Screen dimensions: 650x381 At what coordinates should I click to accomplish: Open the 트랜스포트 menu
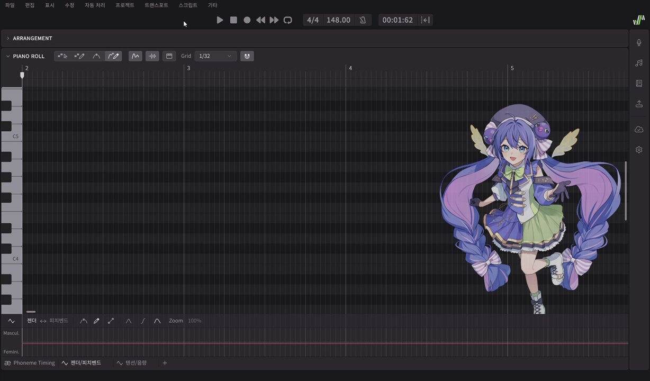(156, 5)
